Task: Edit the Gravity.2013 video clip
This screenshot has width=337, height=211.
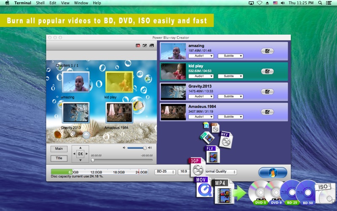Action: click(267, 92)
